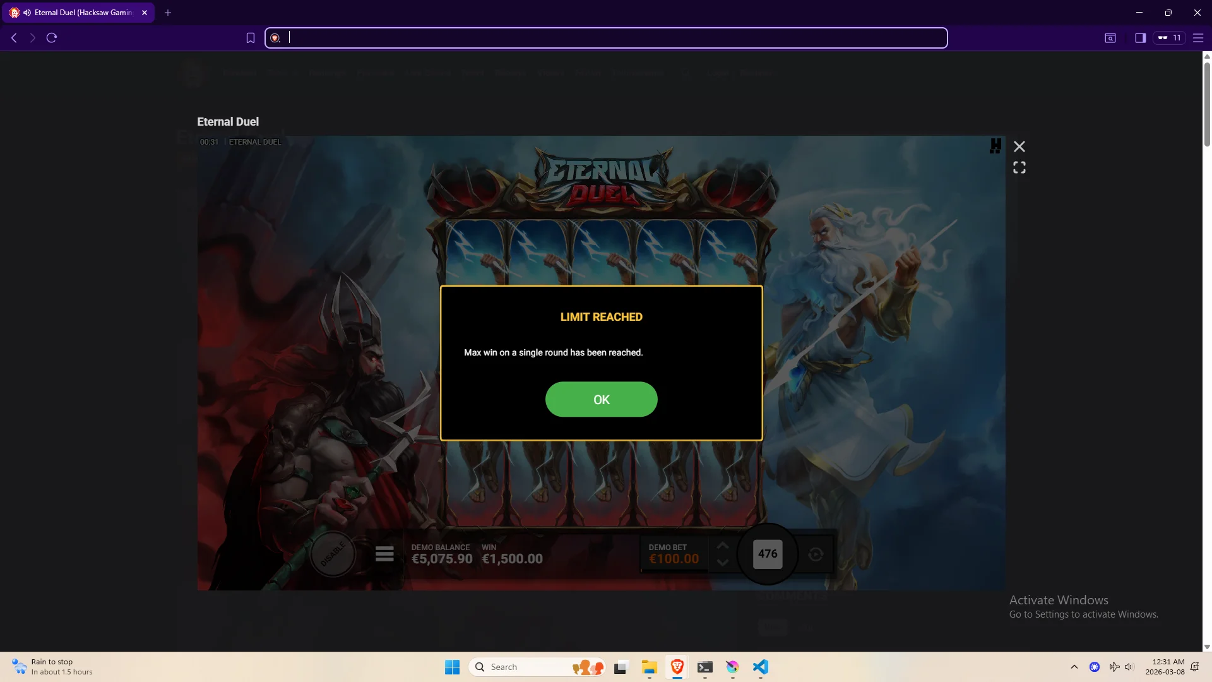The height and width of the screenshot is (682, 1212).
Task: Open File Explorer from the taskbar
Action: pyautogui.click(x=650, y=667)
